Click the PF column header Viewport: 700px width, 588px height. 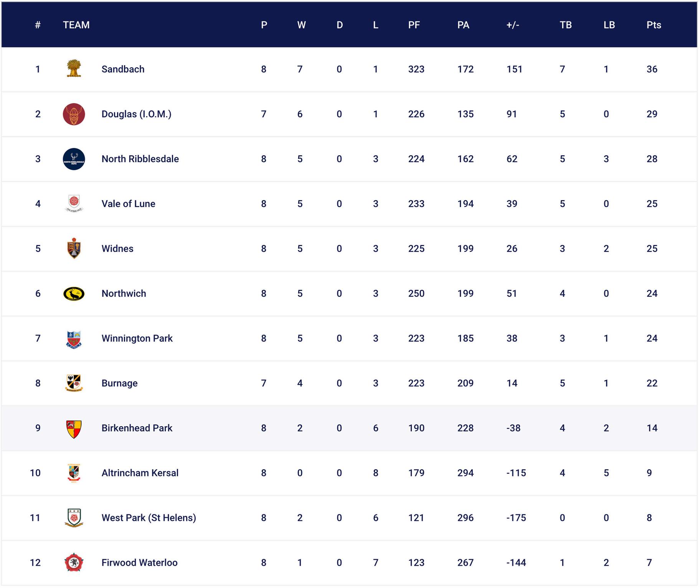pyautogui.click(x=414, y=25)
